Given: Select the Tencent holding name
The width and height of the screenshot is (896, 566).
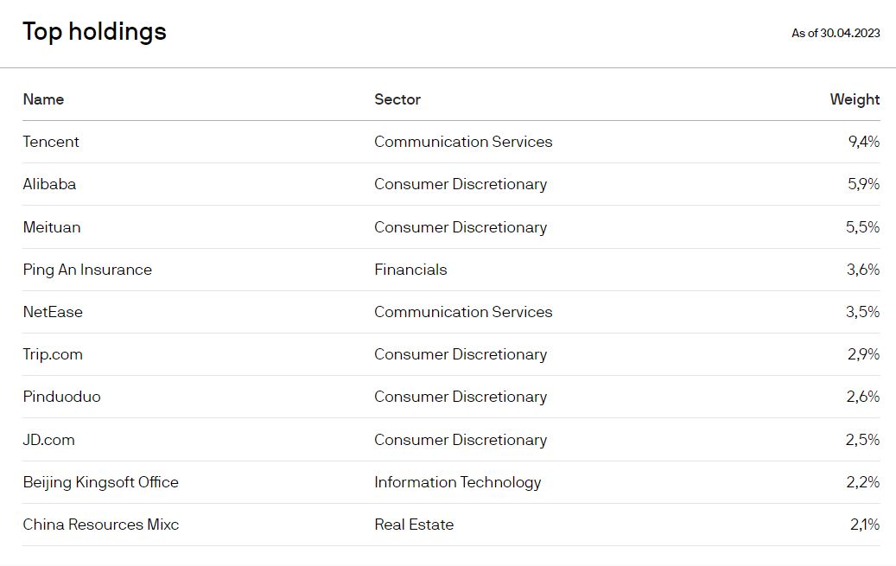Looking at the screenshot, I should 51,142.
